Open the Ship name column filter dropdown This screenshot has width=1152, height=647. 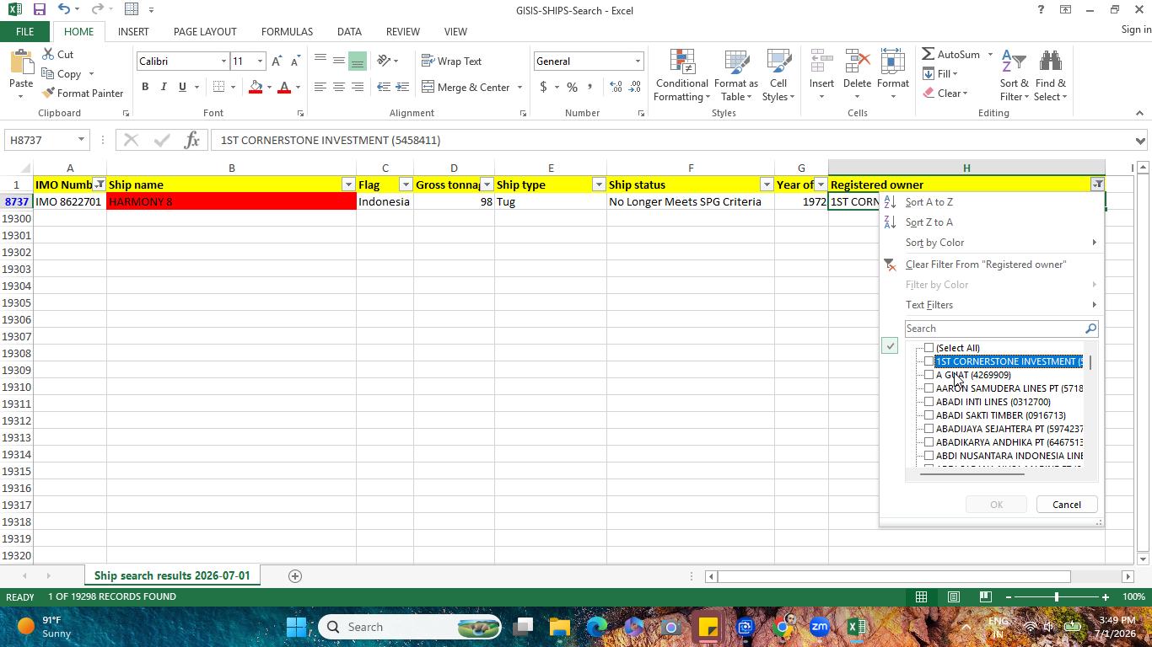click(x=348, y=184)
